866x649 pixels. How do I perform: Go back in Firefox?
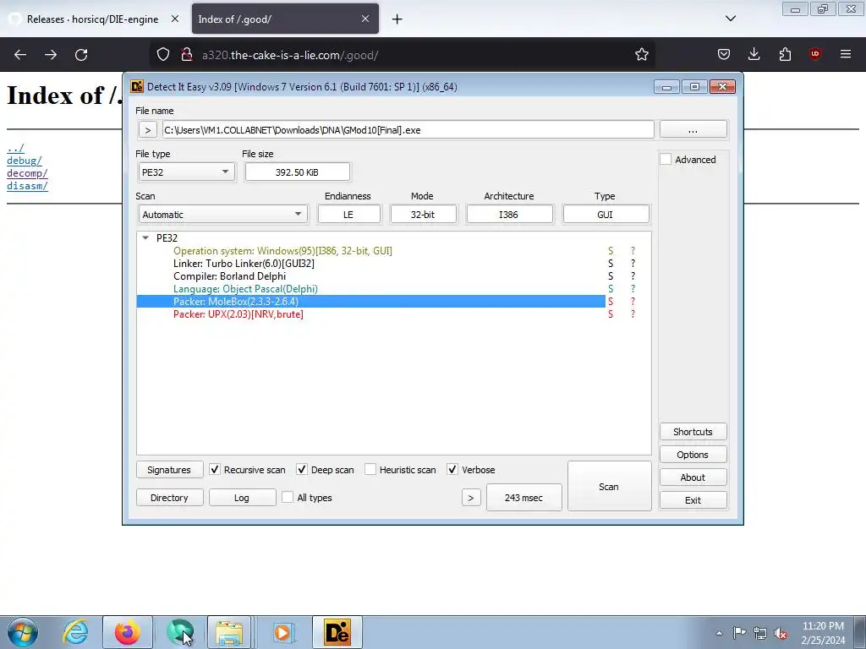(20, 55)
